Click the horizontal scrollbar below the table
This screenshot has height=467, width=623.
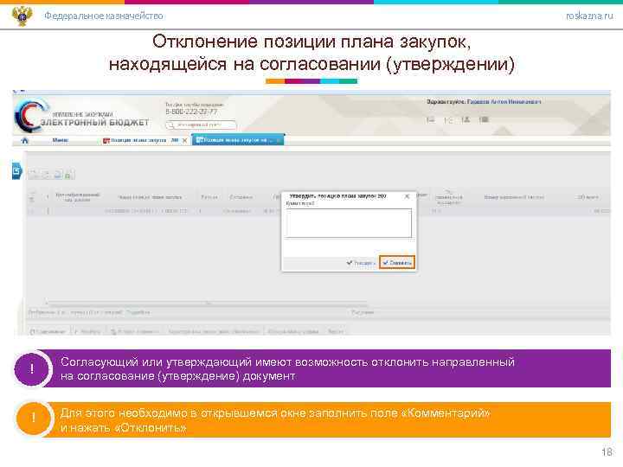click(x=207, y=304)
